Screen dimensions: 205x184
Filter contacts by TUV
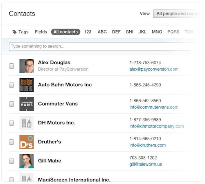click(x=189, y=32)
